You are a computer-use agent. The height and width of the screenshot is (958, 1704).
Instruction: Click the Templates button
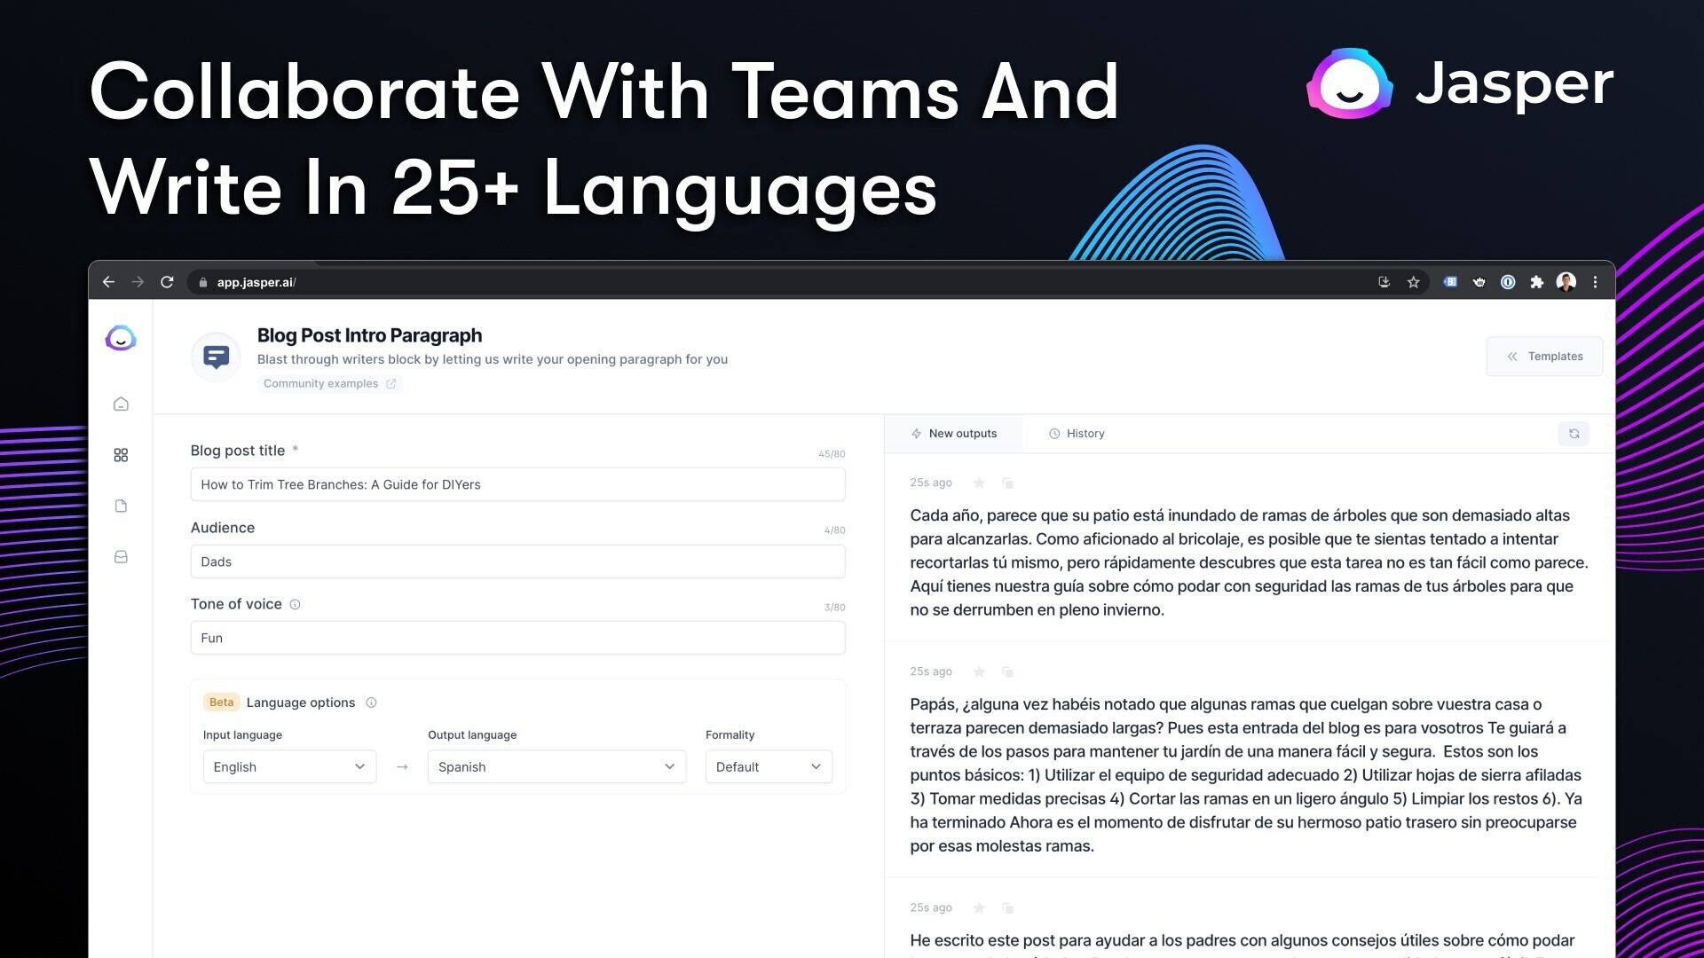pos(1545,356)
